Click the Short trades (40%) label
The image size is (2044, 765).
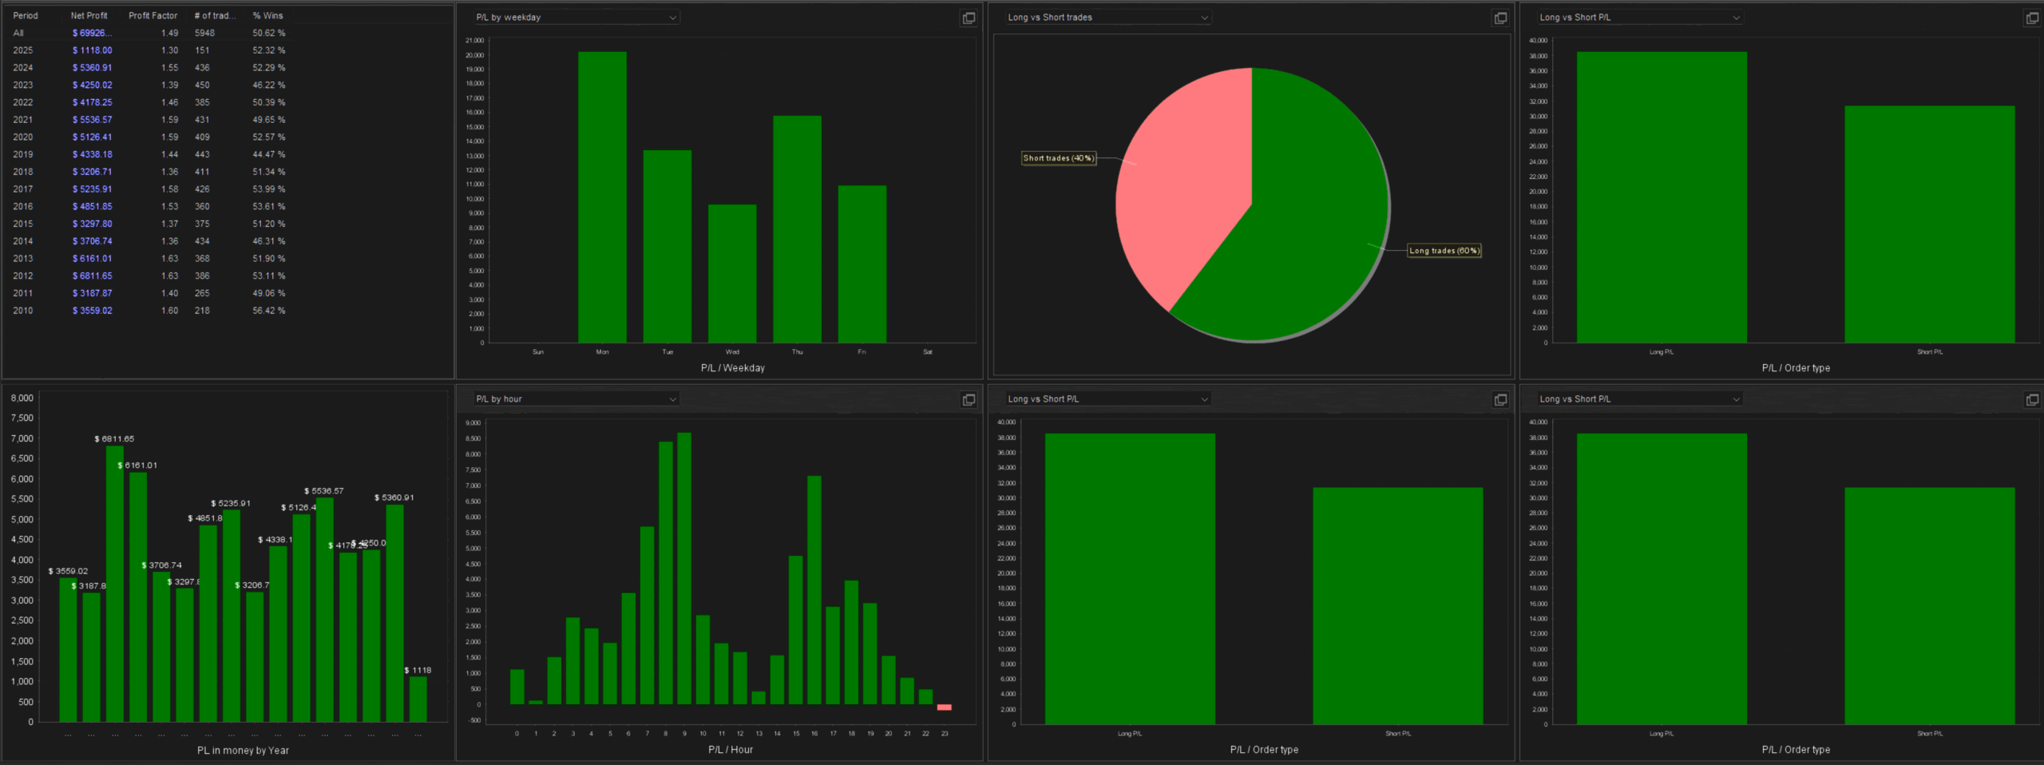coord(1058,159)
